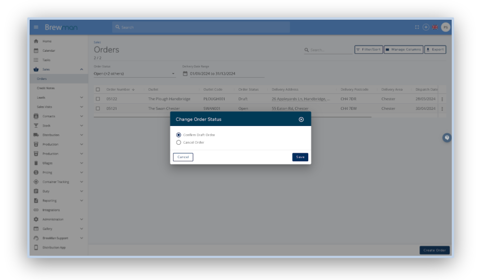Click the Stock glass icon
This screenshot has height=280, width=499.
[x=36, y=125]
